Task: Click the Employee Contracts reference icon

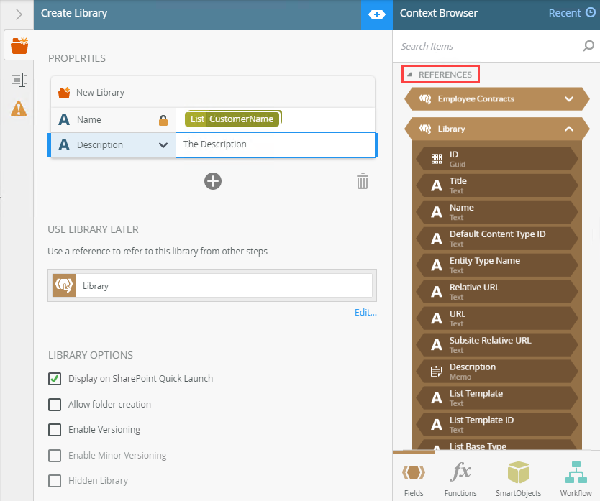Action: pyautogui.click(x=425, y=98)
